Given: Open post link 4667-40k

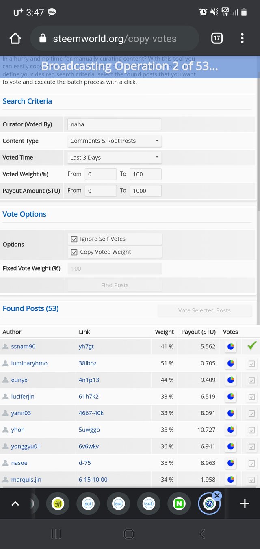Looking at the screenshot, I should [x=91, y=413].
